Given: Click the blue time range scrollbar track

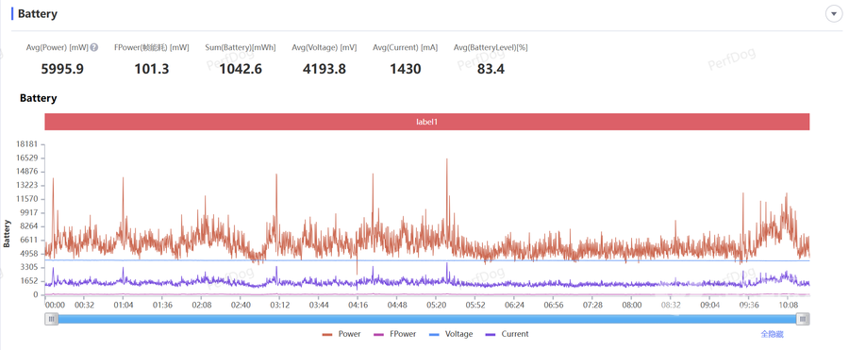Looking at the screenshot, I should 427,319.
